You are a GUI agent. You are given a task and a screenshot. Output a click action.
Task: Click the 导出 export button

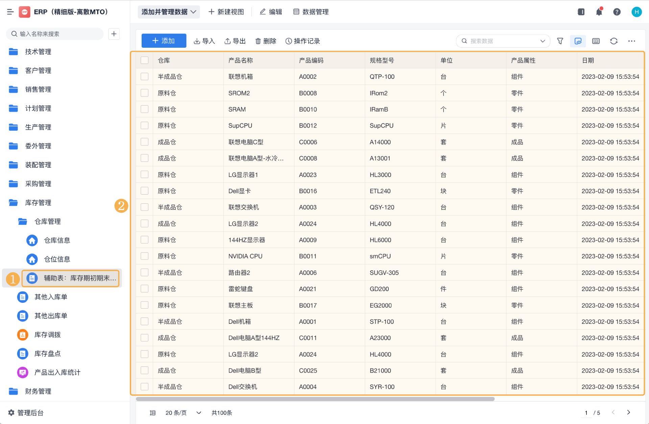point(235,41)
